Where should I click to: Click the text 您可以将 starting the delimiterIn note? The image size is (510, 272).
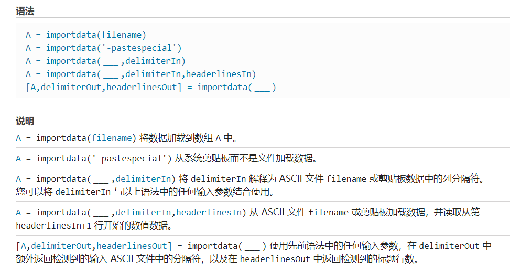(x=34, y=192)
